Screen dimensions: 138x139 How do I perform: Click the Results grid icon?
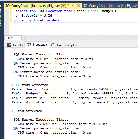pos(9,45)
